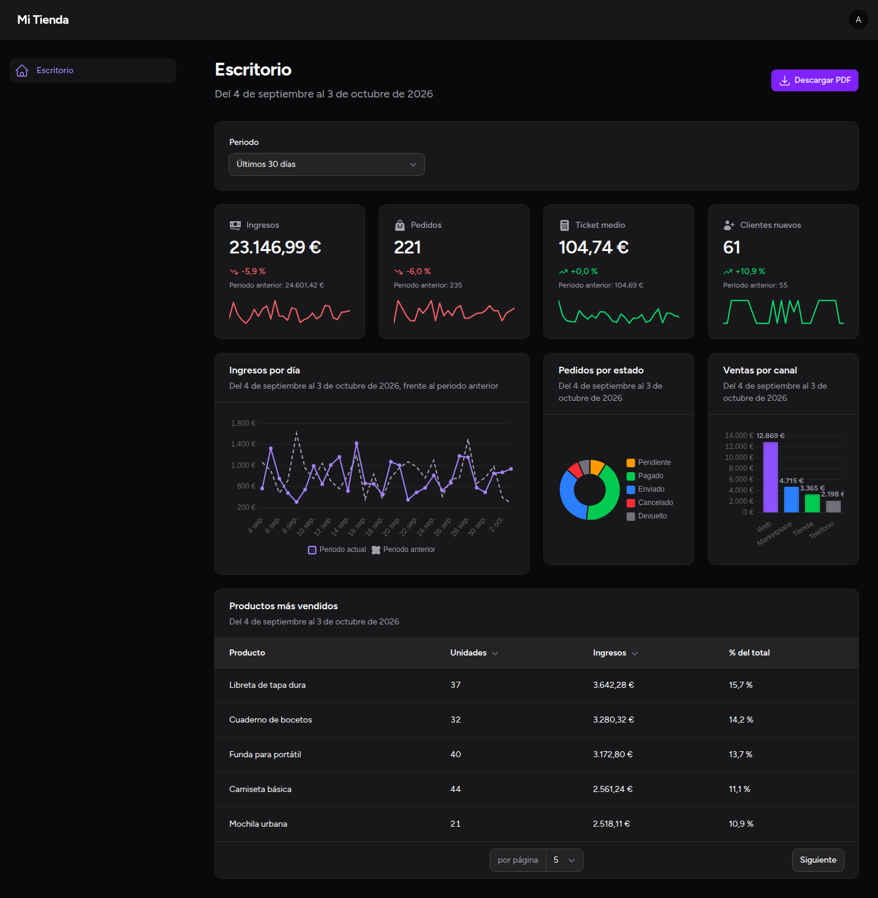Click the Libreta de tapa dura row
The height and width of the screenshot is (898, 878).
(537, 685)
